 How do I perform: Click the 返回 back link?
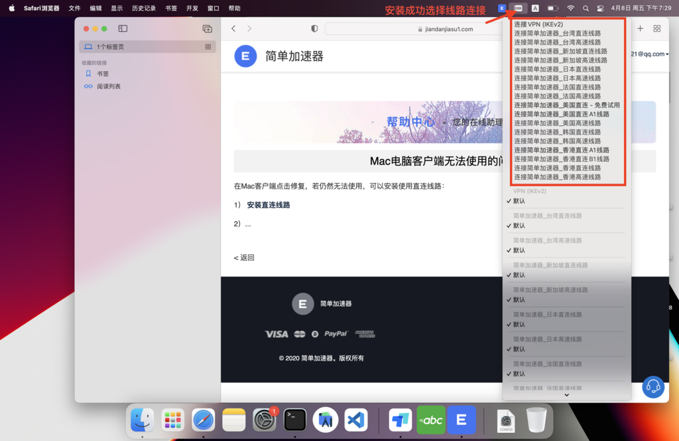[x=244, y=257]
